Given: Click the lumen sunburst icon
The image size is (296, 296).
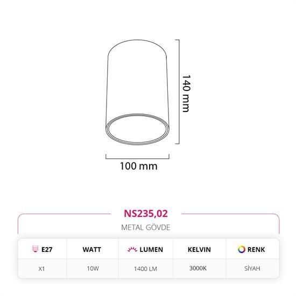Looking at the screenshot, I should coord(132,249).
